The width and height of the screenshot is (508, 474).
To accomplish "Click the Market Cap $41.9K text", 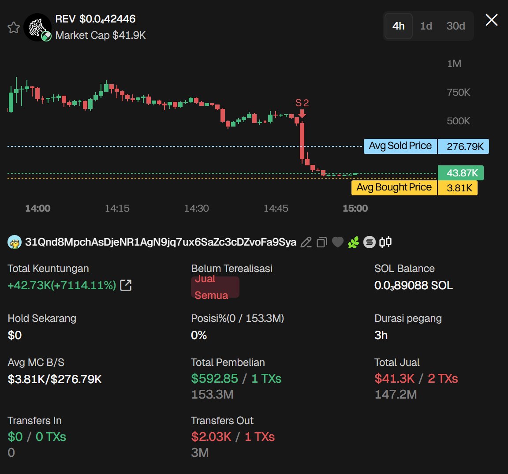I will (x=101, y=35).
